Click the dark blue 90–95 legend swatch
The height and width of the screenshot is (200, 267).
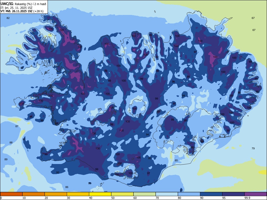pyautogui.click(x=211, y=194)
